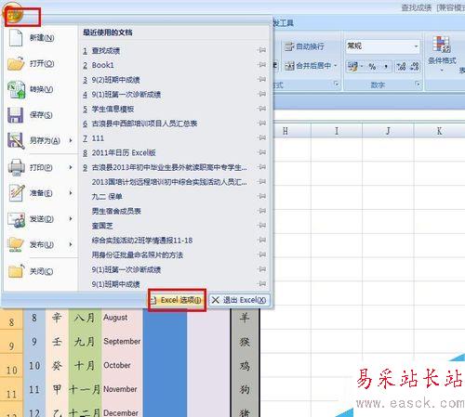The width and height of the screenshot is (465, 417).
Task: Click the Prepare document icon
Action: (x=17, y=193)
